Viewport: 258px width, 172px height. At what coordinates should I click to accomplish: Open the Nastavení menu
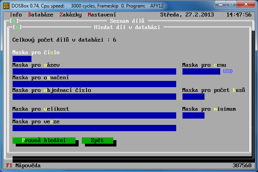click(102, 15)
